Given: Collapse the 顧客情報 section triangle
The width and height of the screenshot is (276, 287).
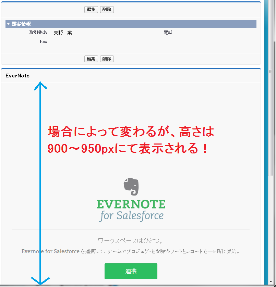Looking at the screenshot, I should [8, 24].
